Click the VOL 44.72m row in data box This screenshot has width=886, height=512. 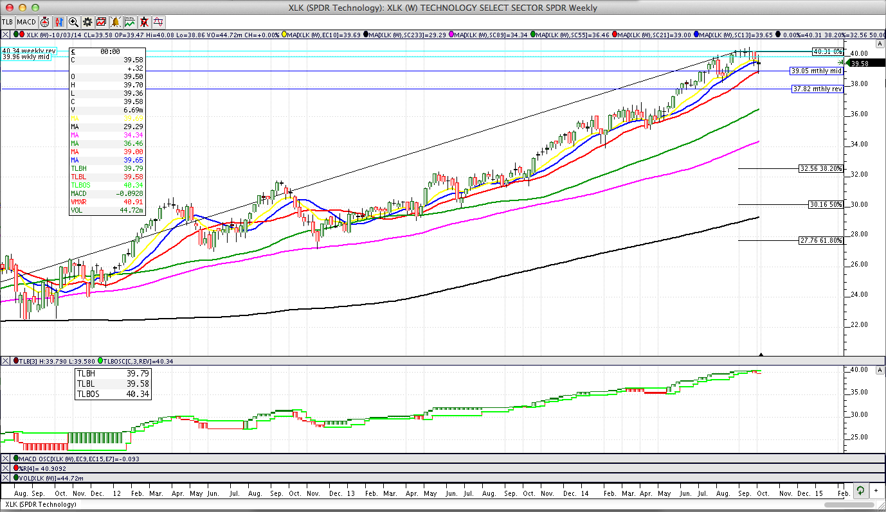(107, 210)
